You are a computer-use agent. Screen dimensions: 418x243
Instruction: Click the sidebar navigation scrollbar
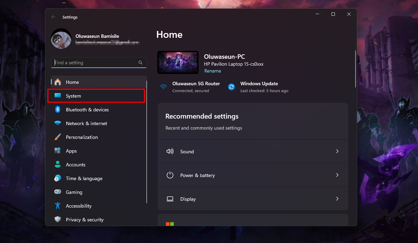click(147, 142)
